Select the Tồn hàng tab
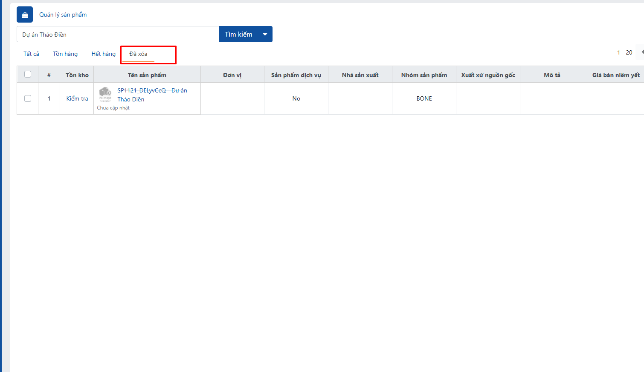The image size is (644, 372). 65,54
